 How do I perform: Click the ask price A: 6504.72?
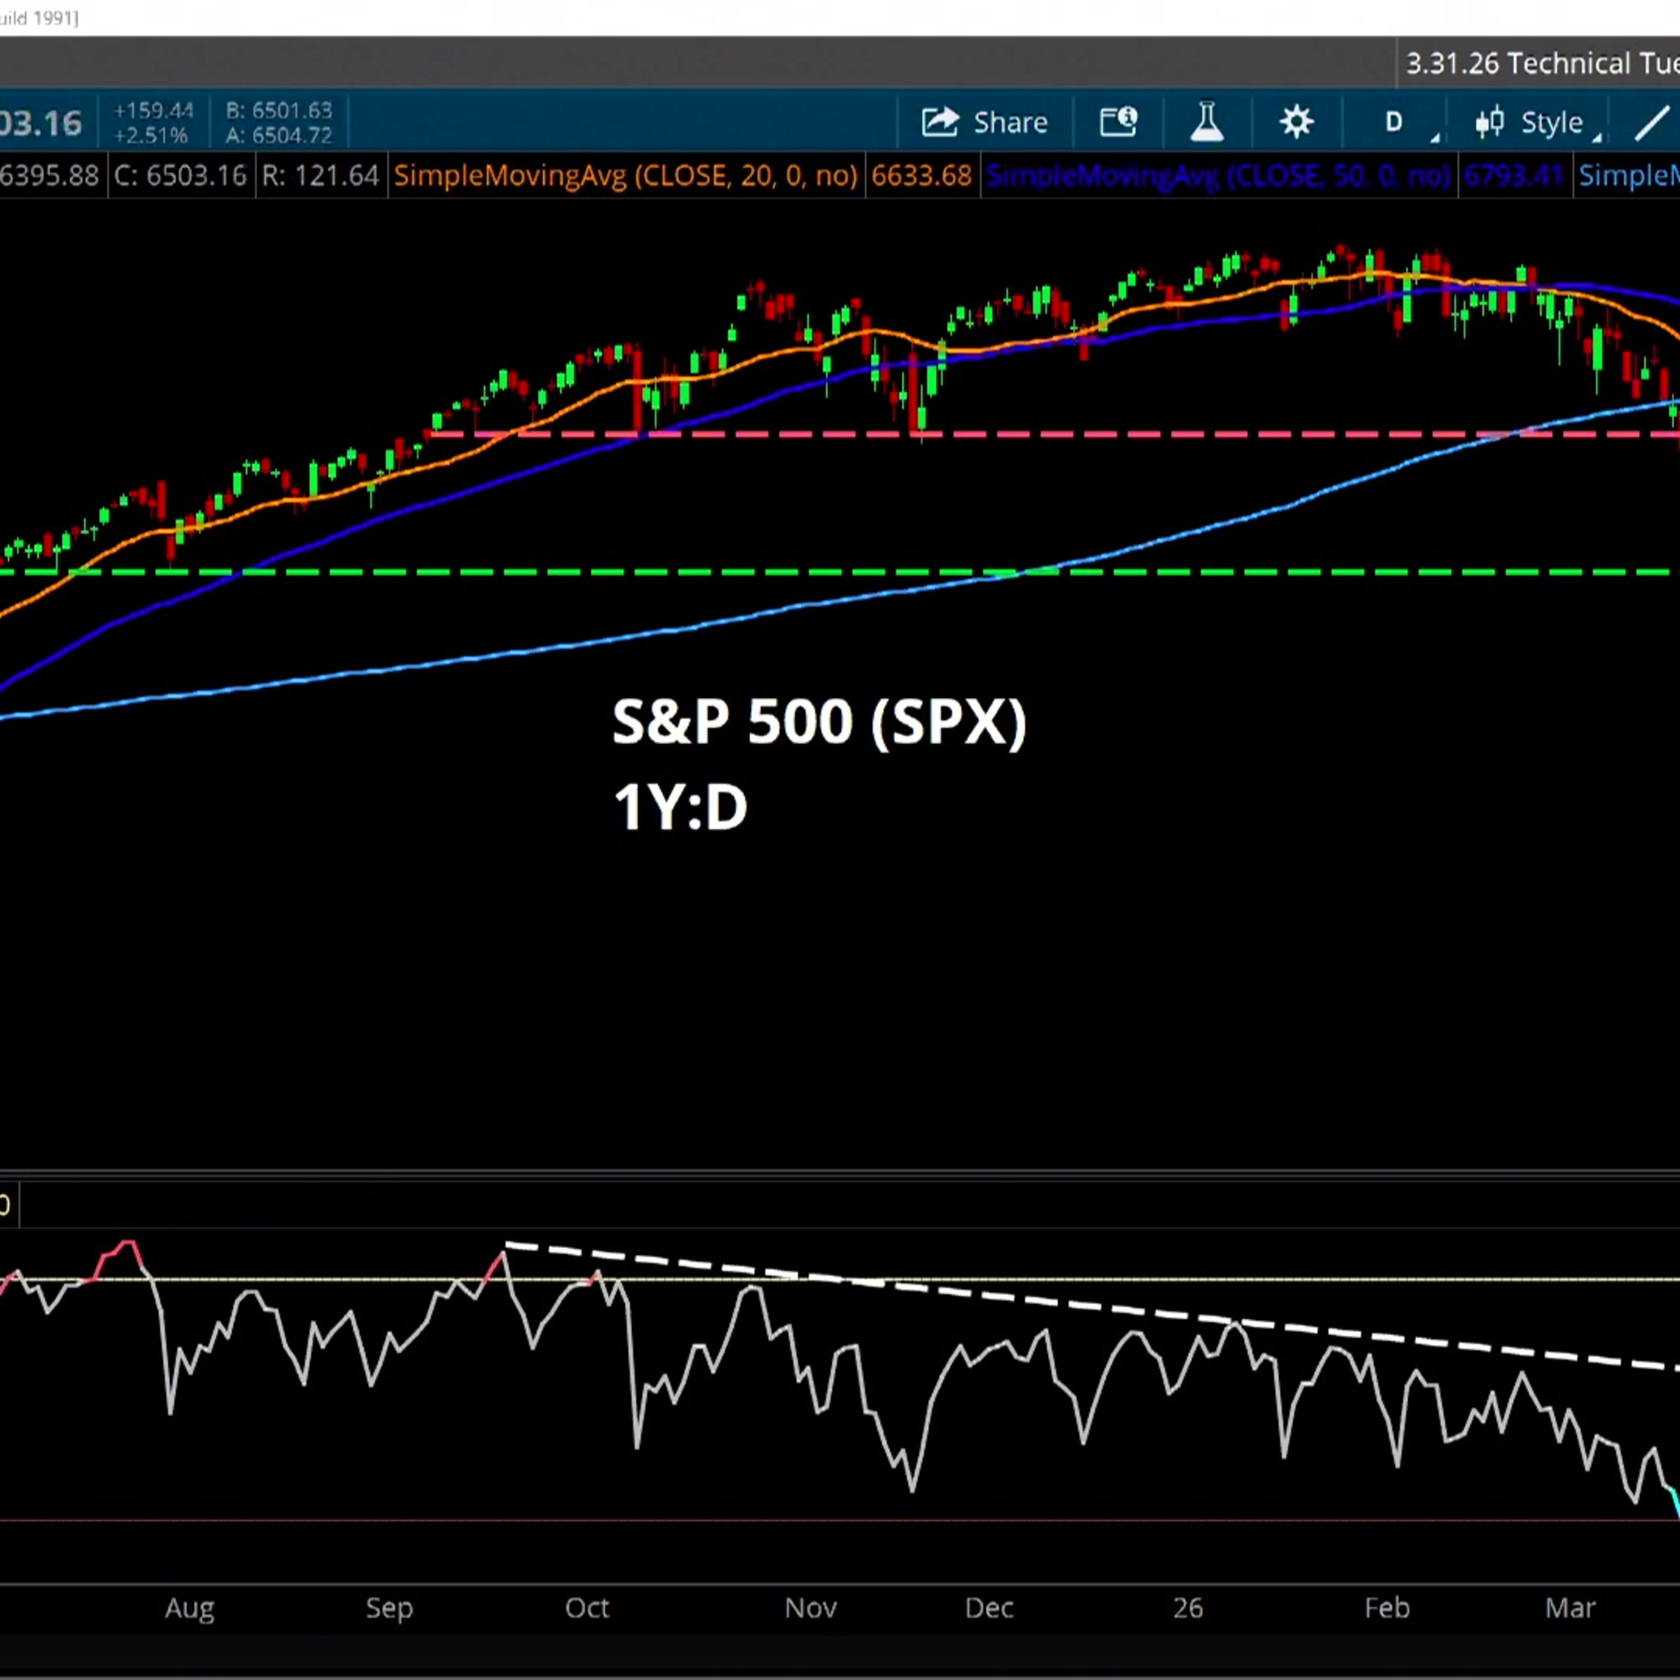(x=279, y=136)
